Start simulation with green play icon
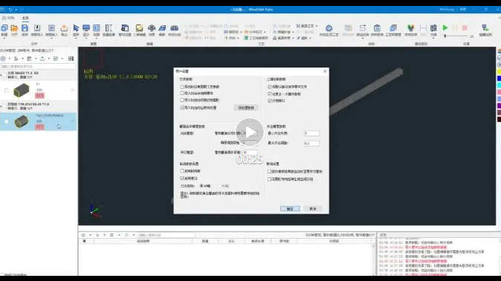 [x=445, y=28]
